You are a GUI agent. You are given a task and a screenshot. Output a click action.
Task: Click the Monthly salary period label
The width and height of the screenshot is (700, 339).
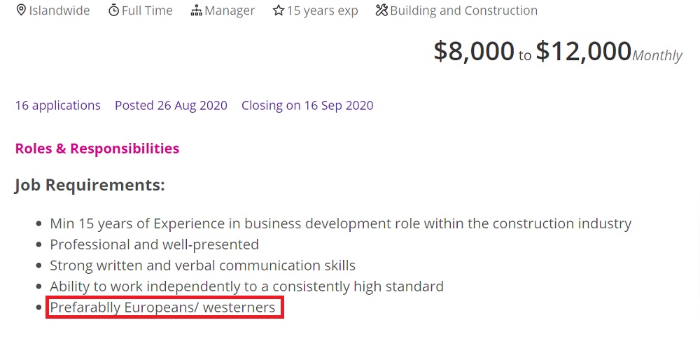pyautogui.click(x=657, y=55)
